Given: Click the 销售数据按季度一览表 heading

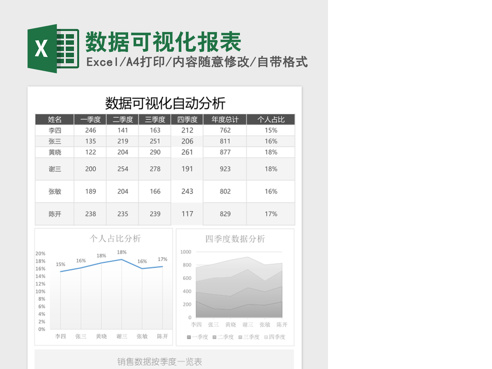Looking at the screenshot, I should [159, 362].
